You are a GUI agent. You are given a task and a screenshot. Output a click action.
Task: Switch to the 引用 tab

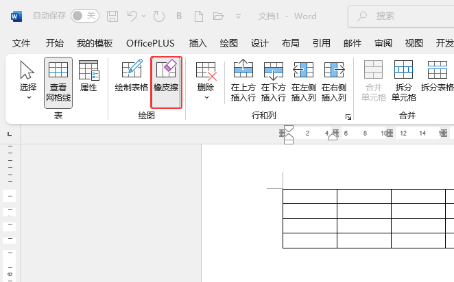pyautogui.click(x=322, y=43)
